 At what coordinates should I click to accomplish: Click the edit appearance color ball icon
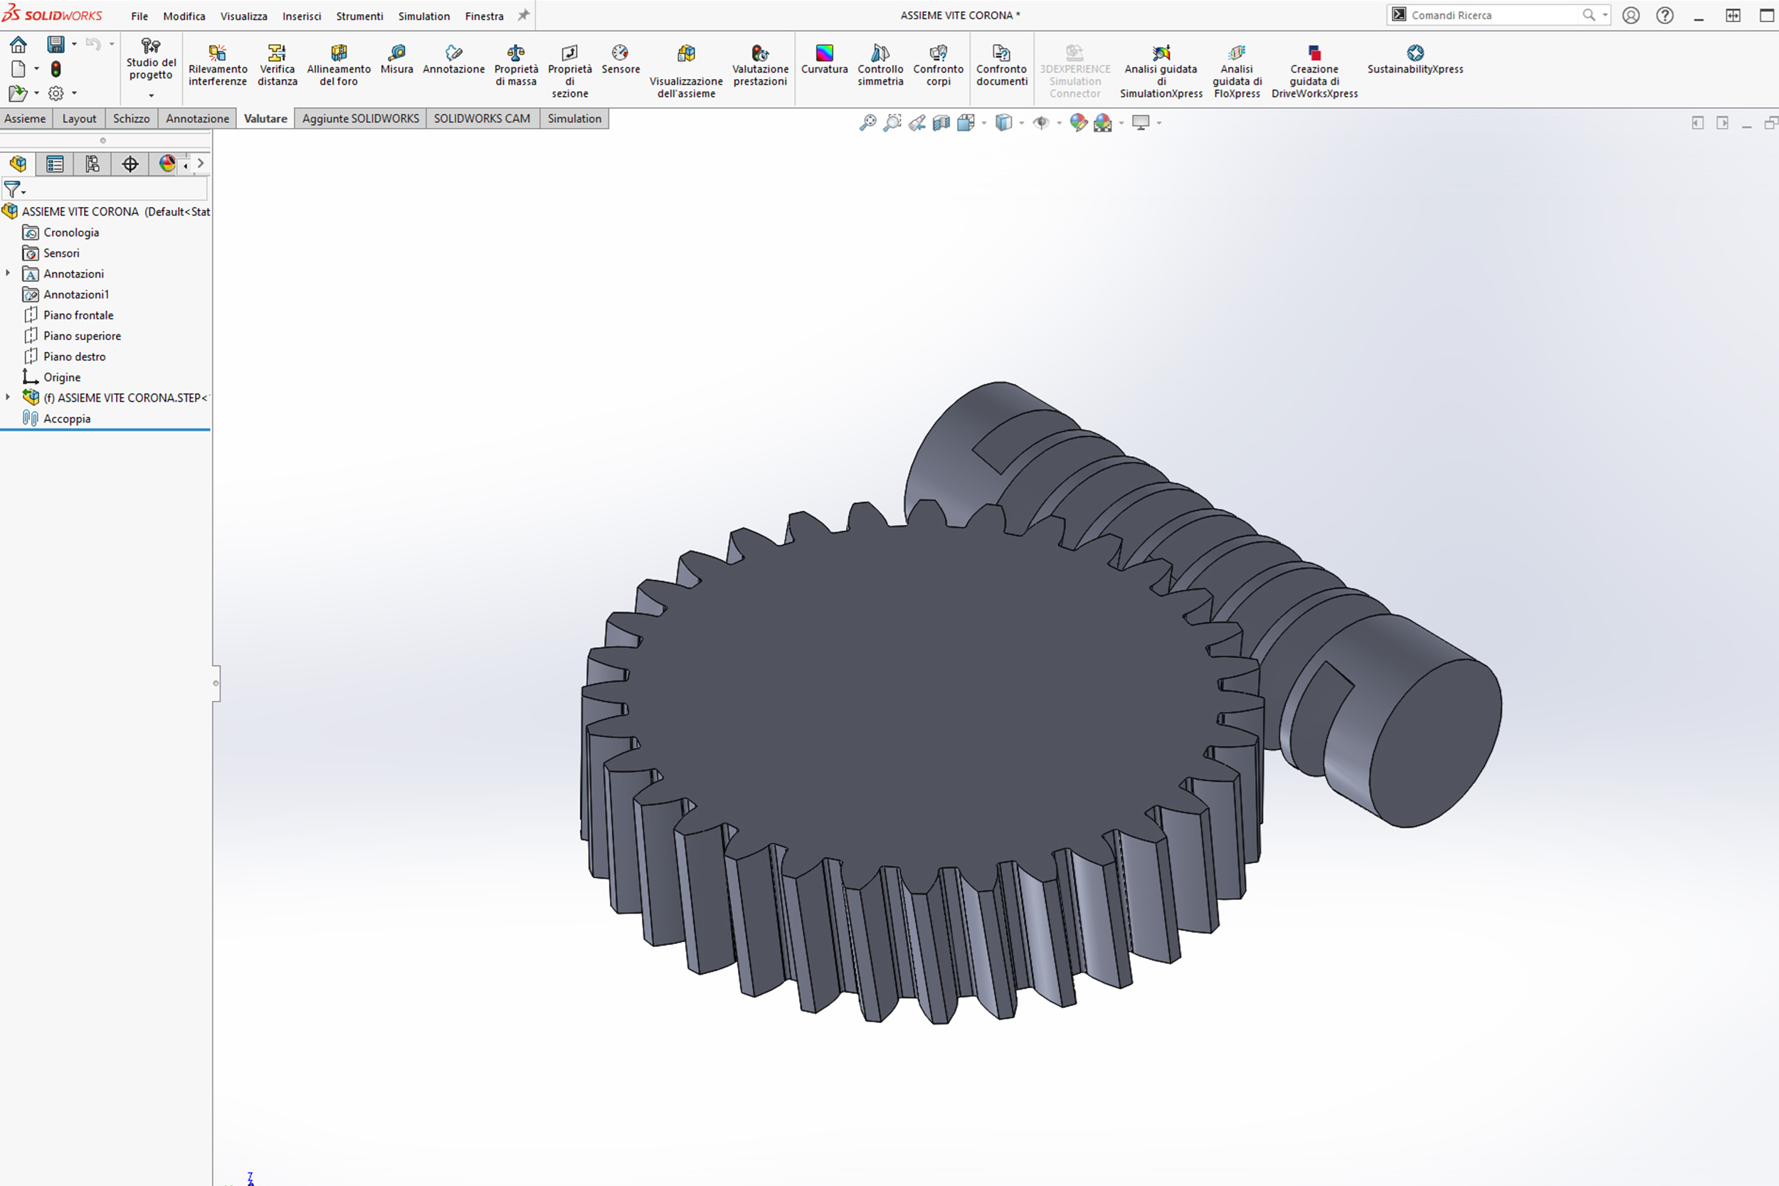(1078, 122)
